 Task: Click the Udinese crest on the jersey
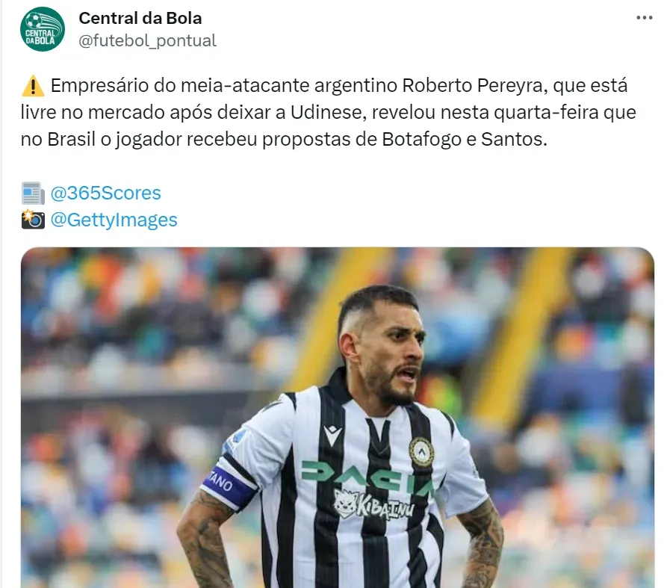click(x=421, y=451)
